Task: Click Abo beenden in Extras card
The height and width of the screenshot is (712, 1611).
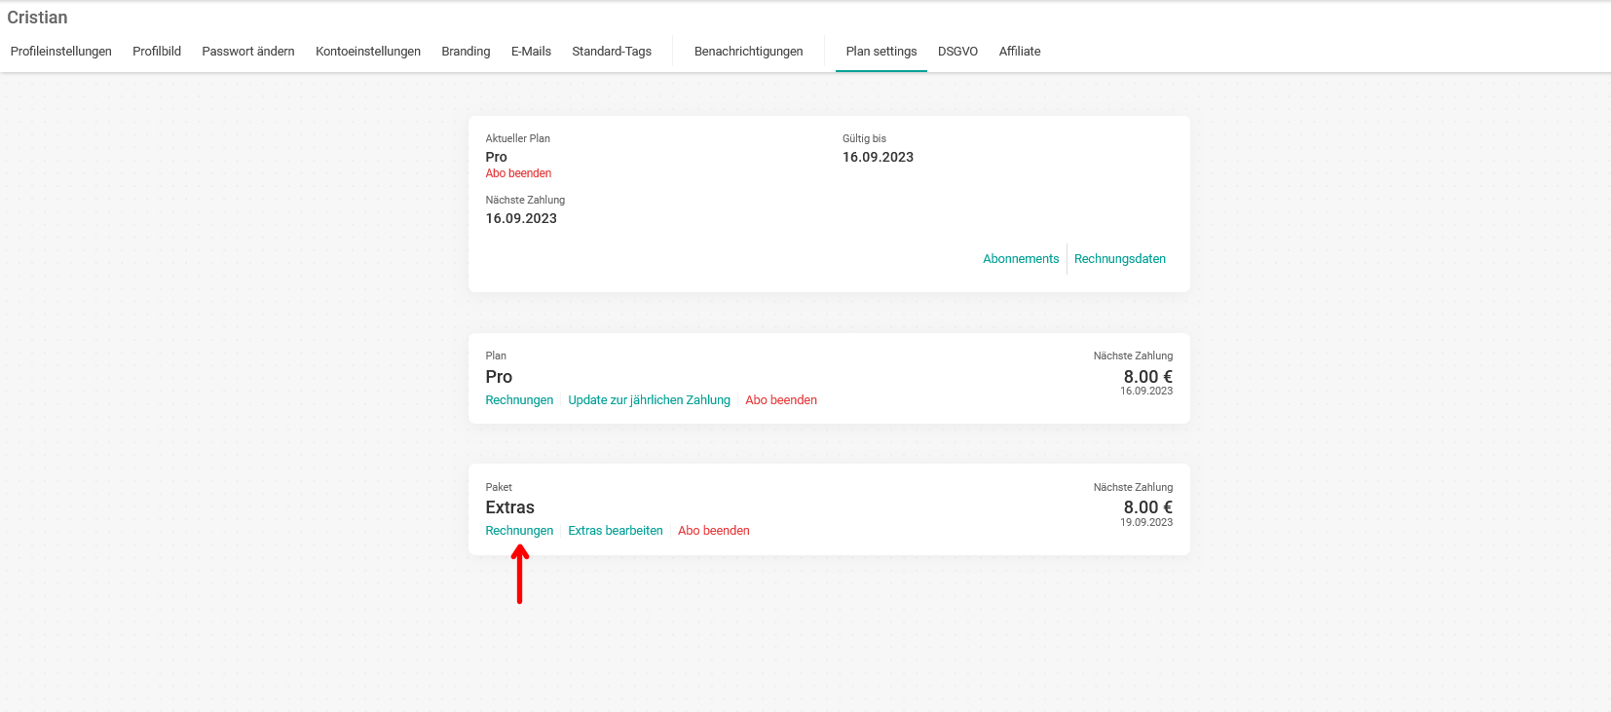Action: pyautogui.click(x=714, y=531)
